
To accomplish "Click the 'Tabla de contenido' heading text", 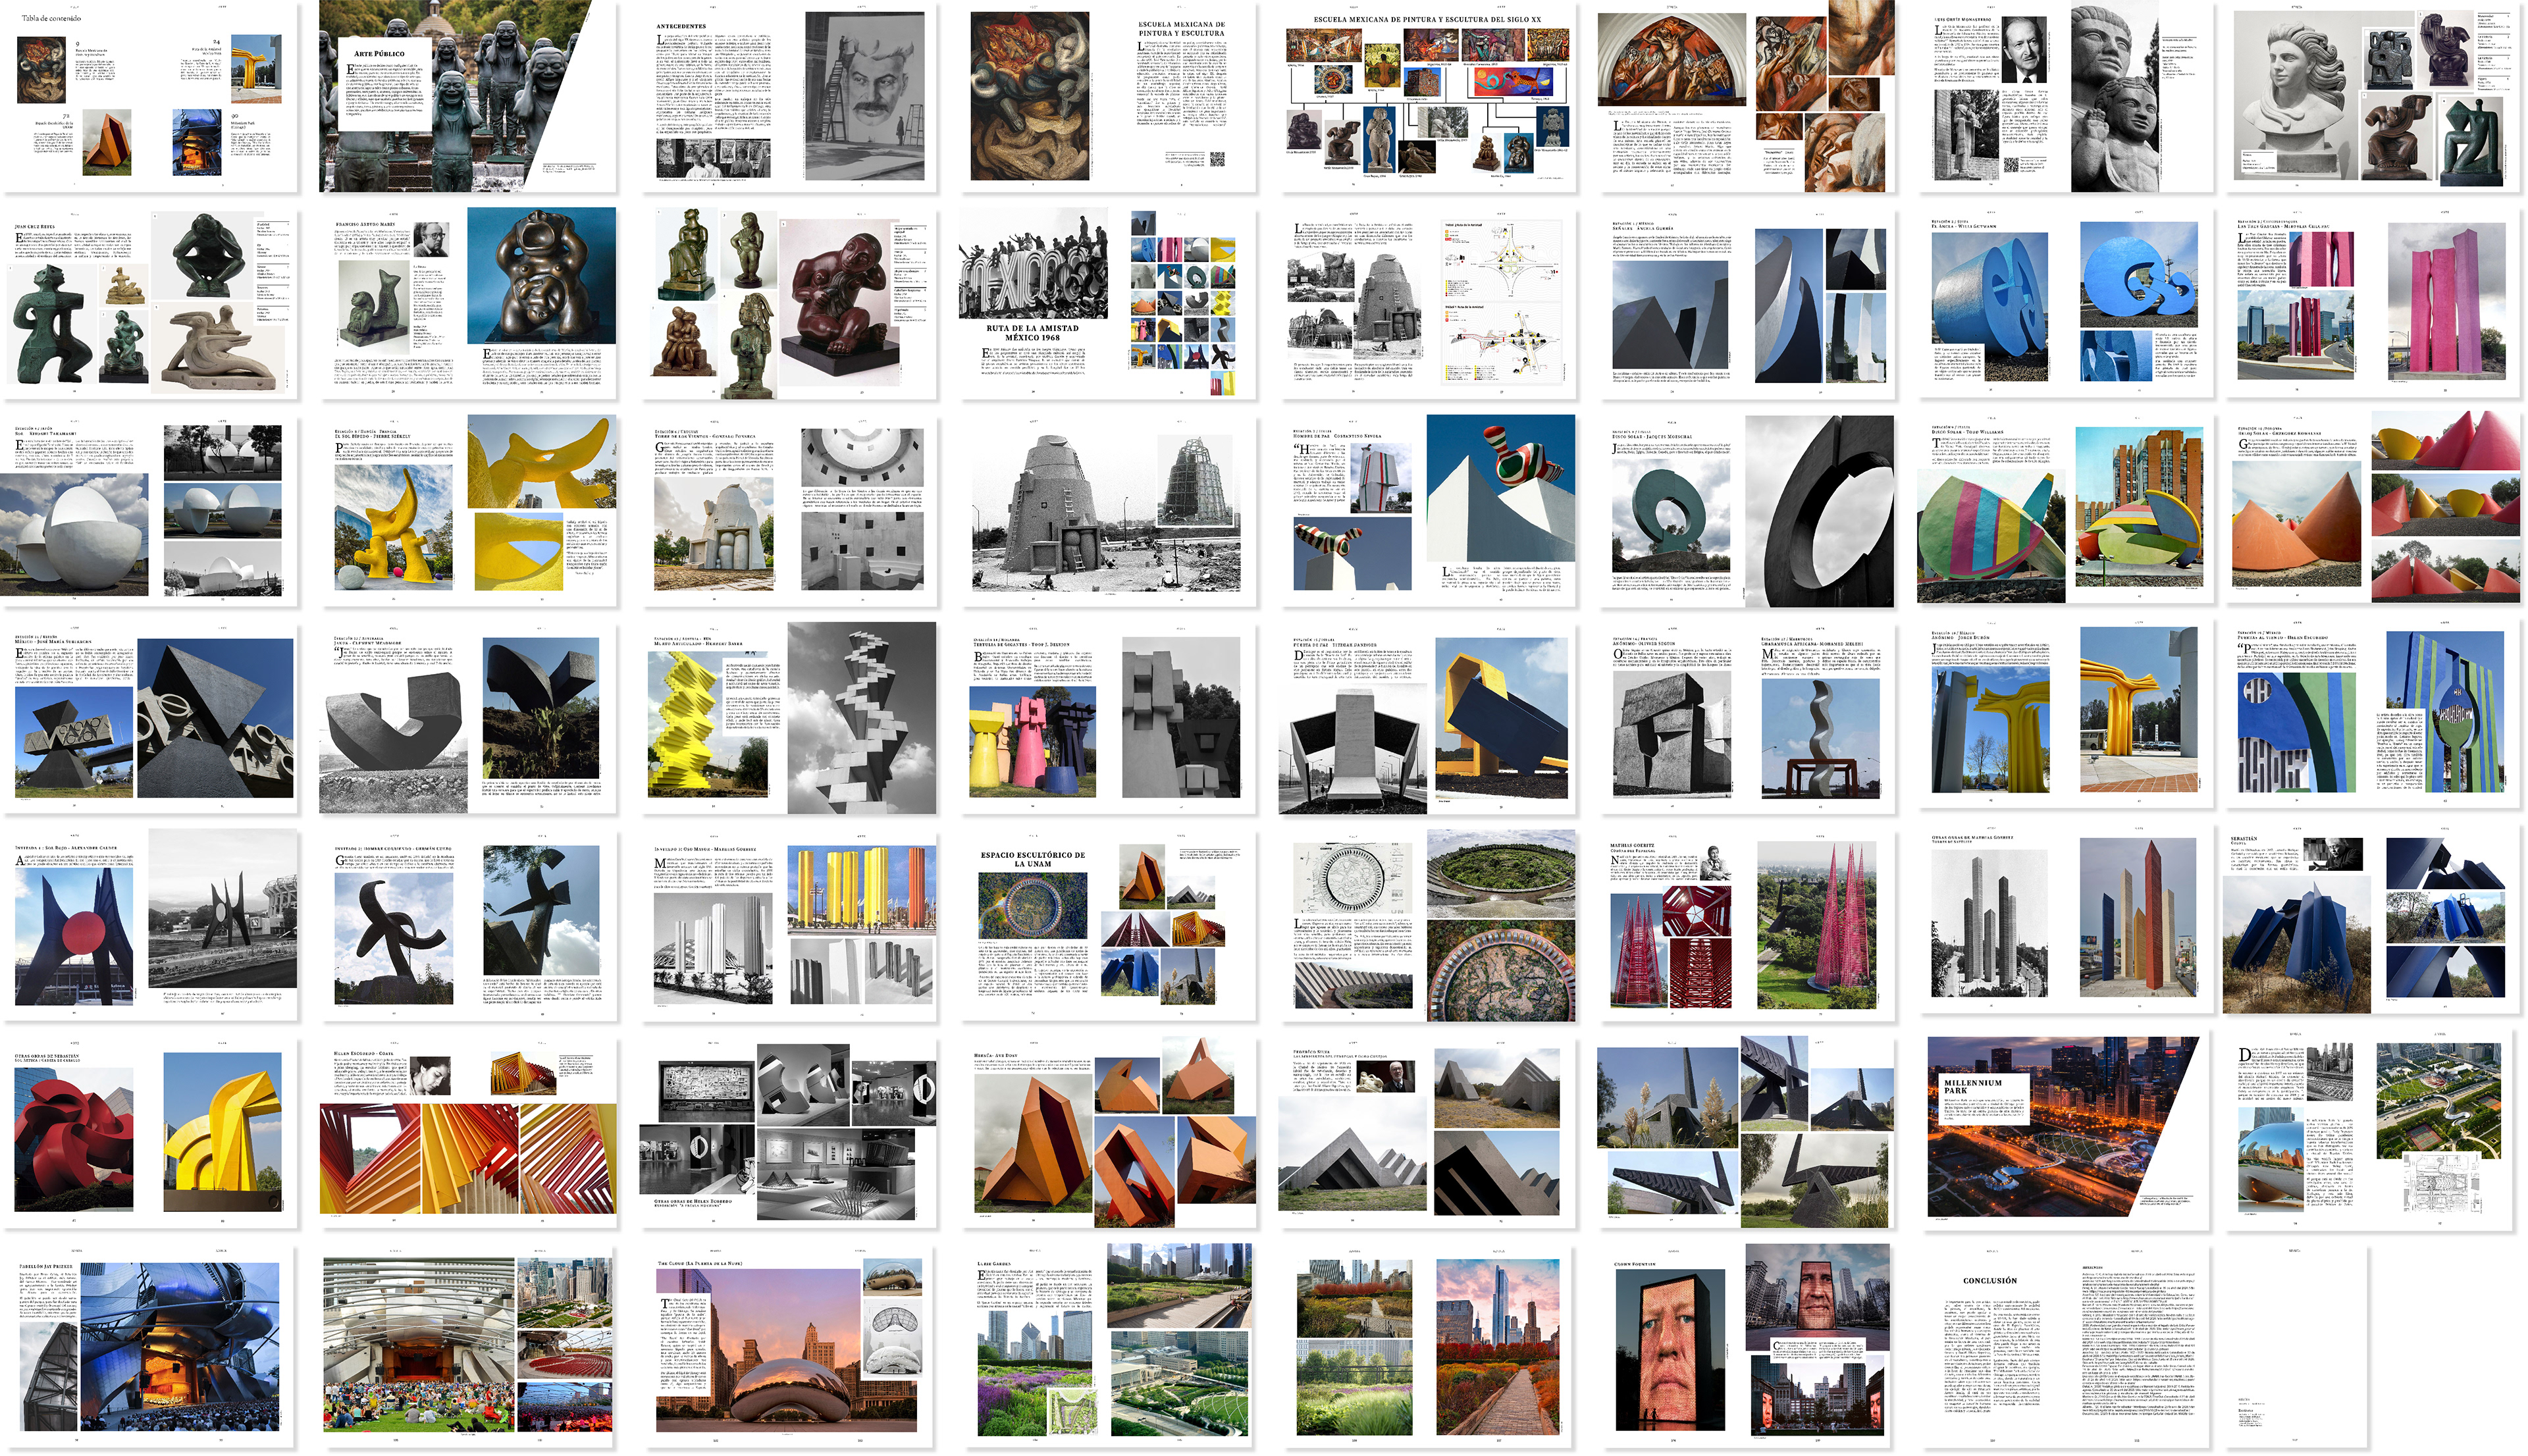I will pyautogui.click(x=51, y=18).
